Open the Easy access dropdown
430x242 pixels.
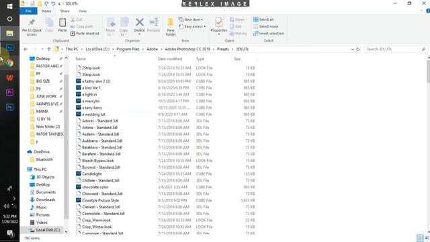[192, 27]
